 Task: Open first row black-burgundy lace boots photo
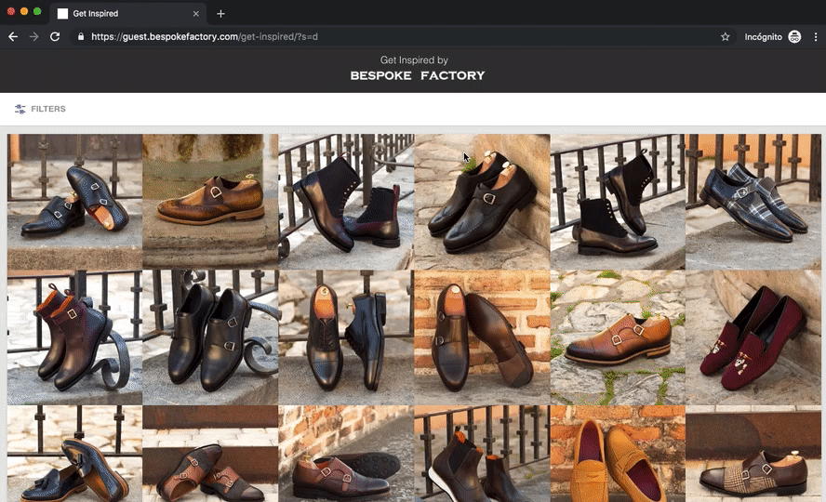(x=346, y=201)
